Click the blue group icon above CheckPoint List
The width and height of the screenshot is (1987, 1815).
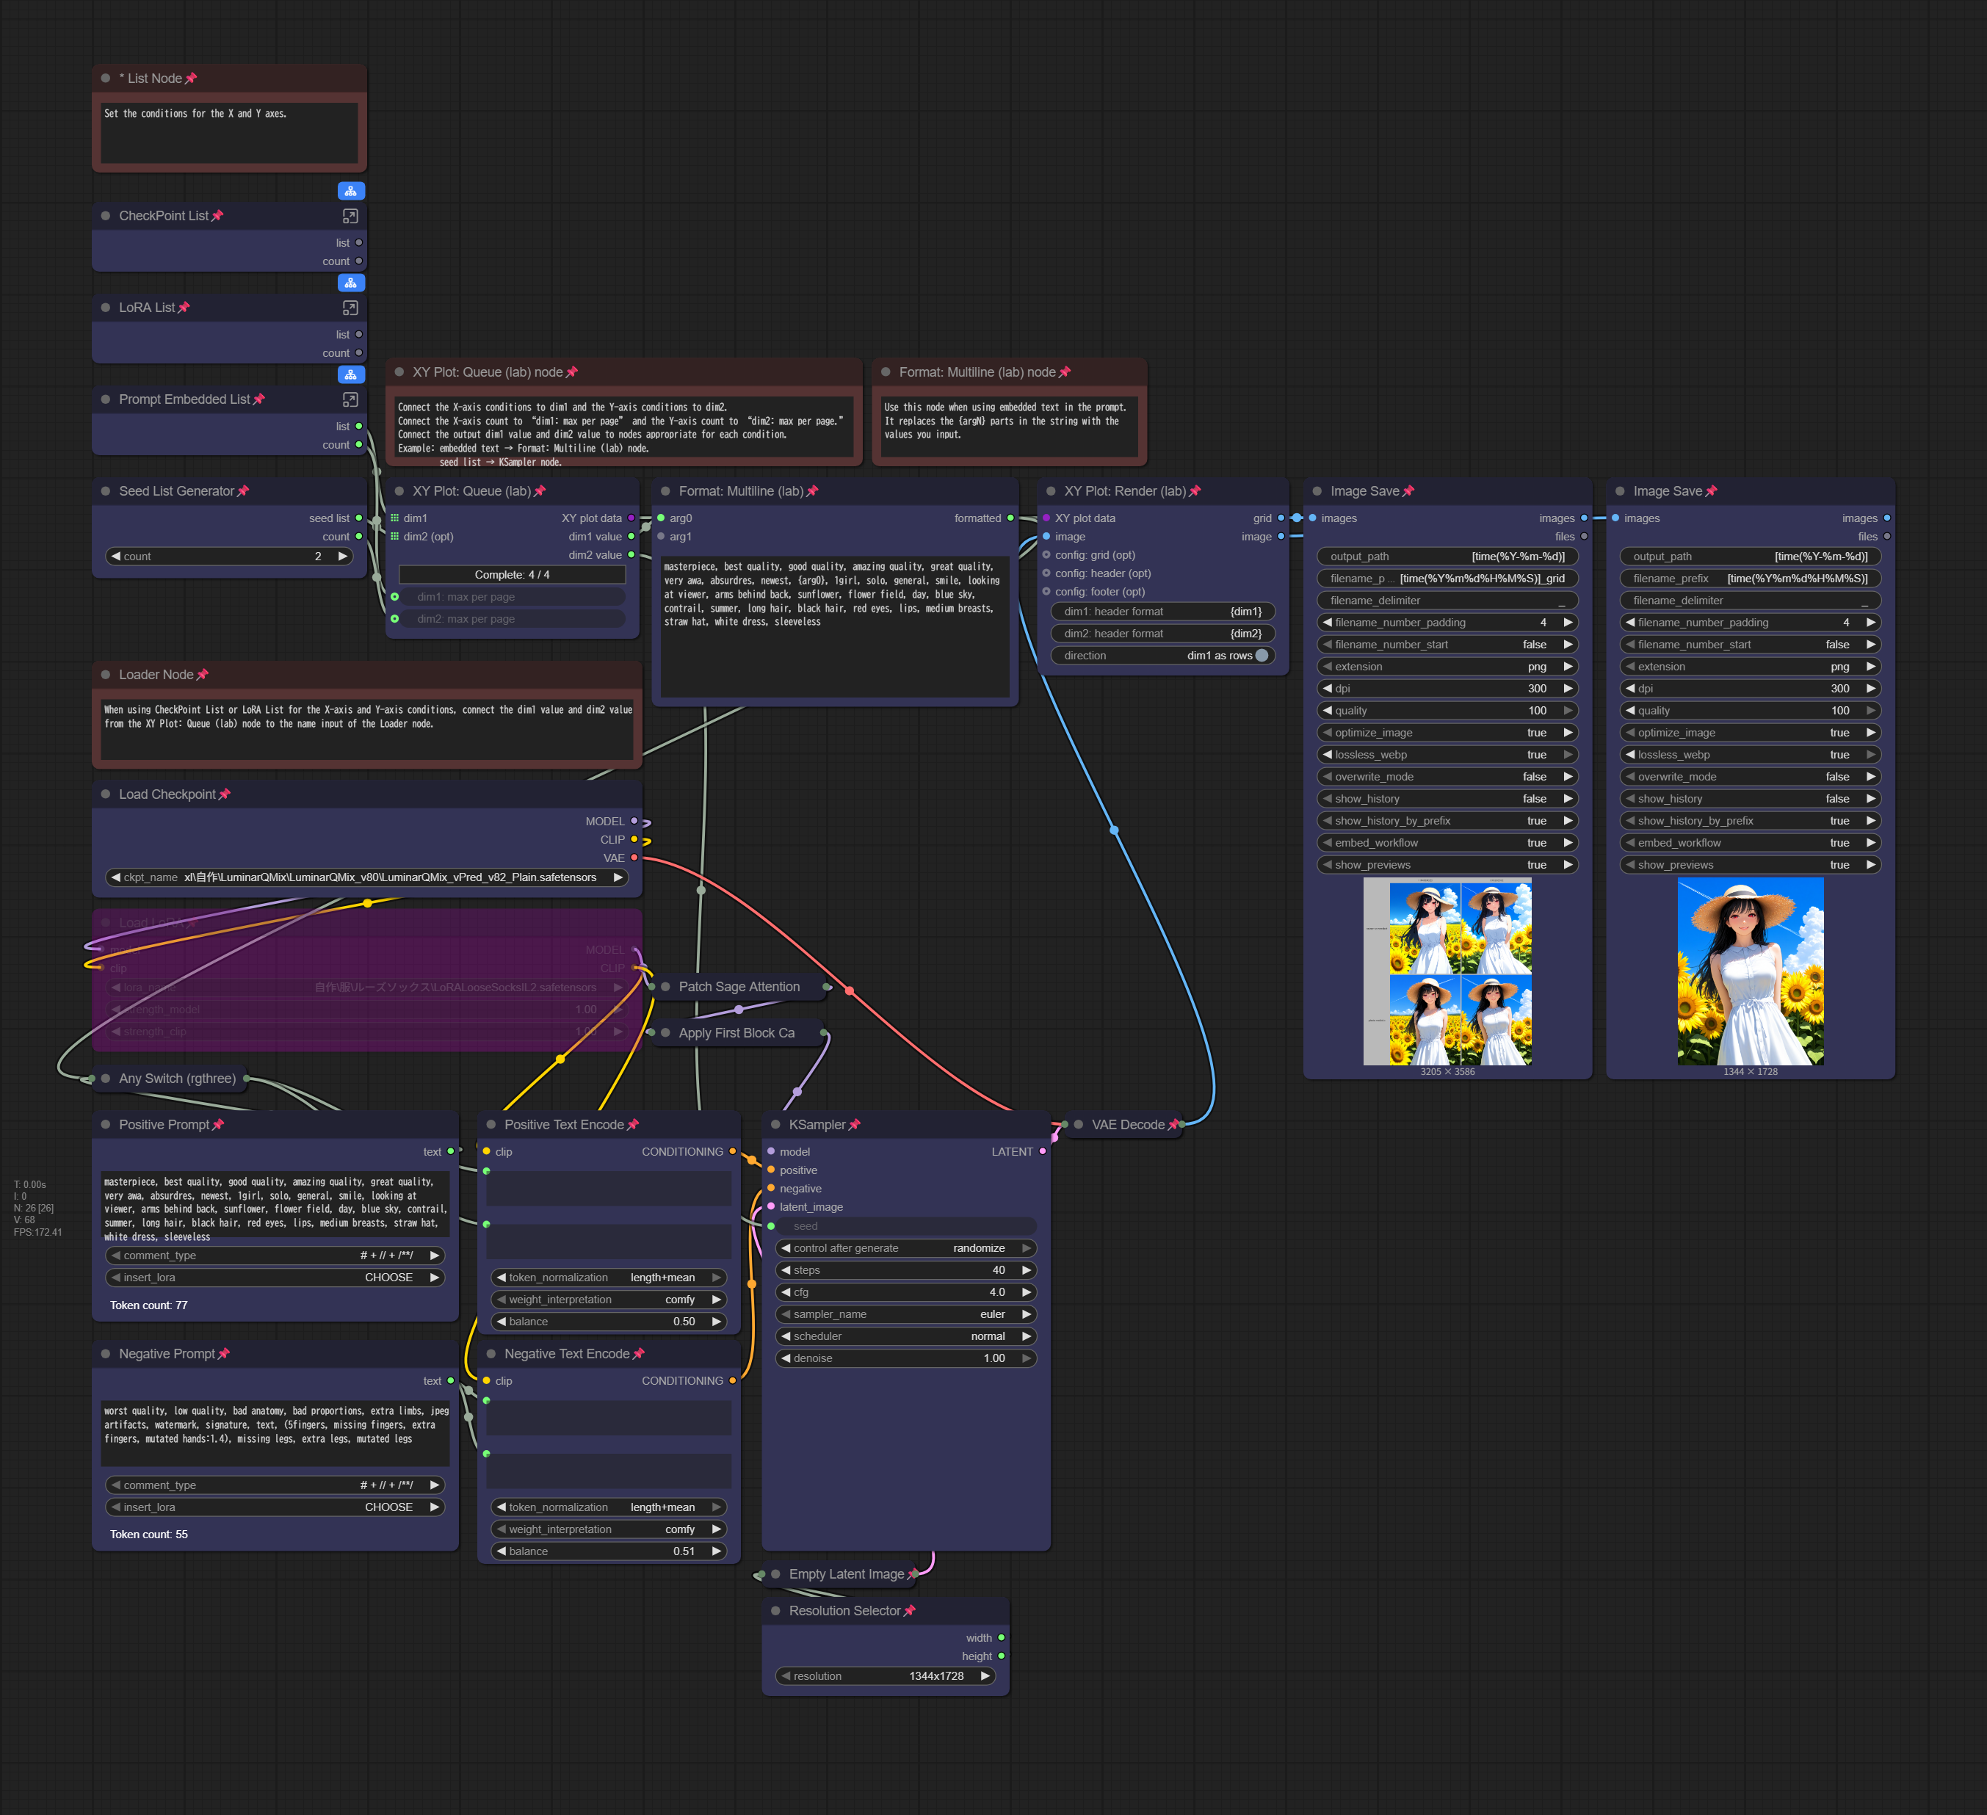click(x=351, y=191)
